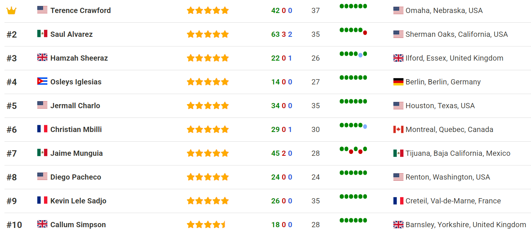Click the Canadian flag next to Montreal
Image resolution: width=531 pixels, height=235 pixels.
pos(398,129)
